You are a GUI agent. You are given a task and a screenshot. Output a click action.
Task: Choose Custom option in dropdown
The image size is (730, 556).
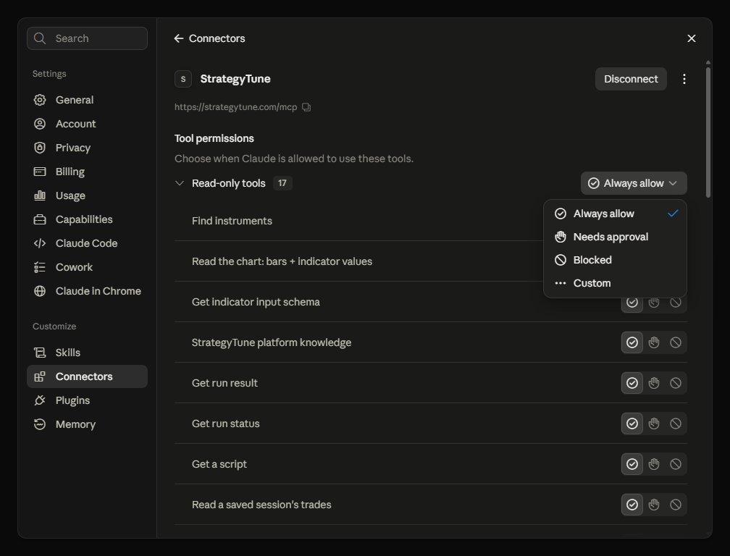[x=615, y=283]
